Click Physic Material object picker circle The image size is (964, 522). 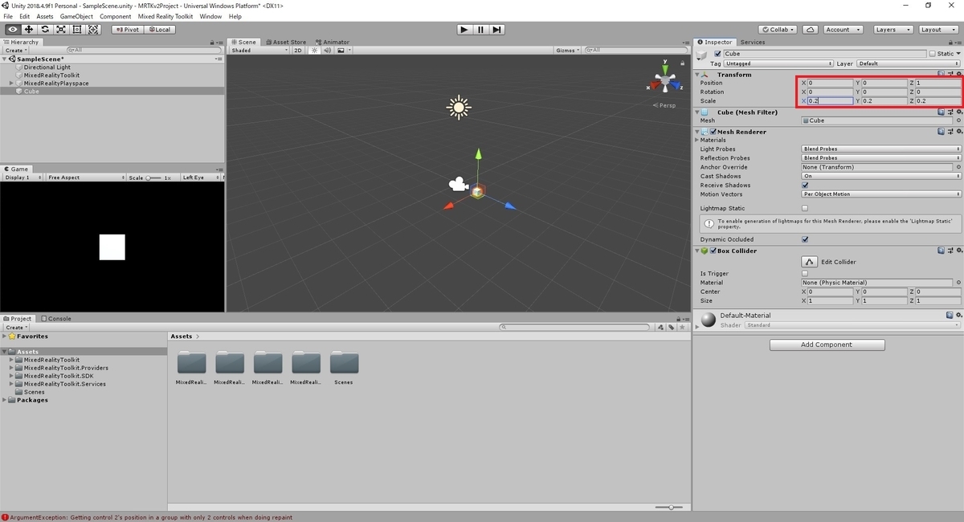coord(958,283)
